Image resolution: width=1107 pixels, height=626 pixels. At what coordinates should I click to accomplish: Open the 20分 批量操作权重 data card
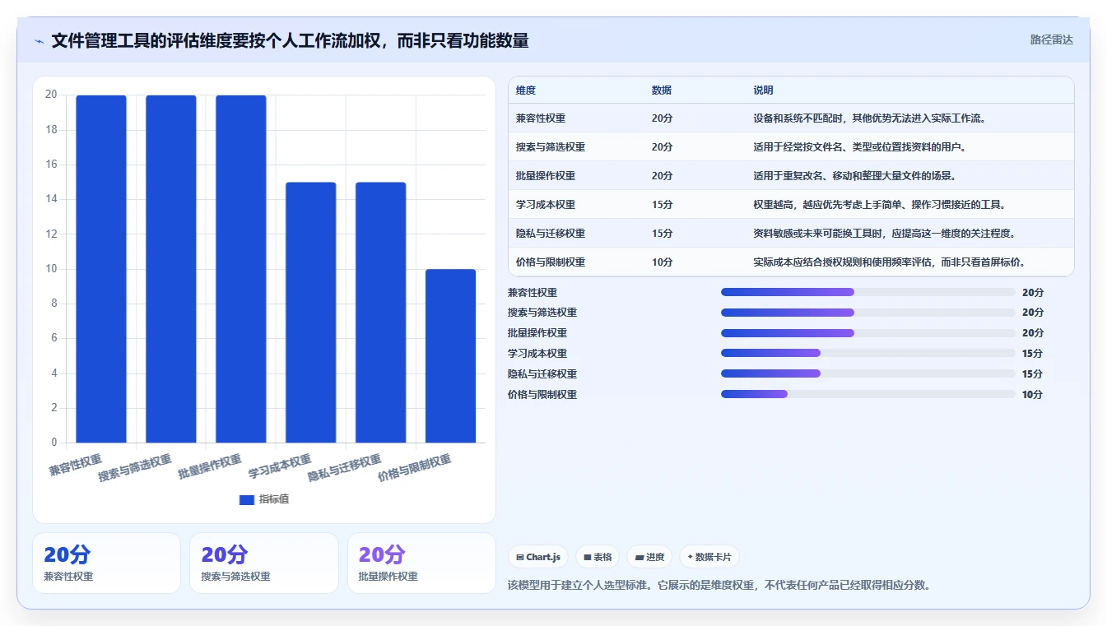pos(421,563)
